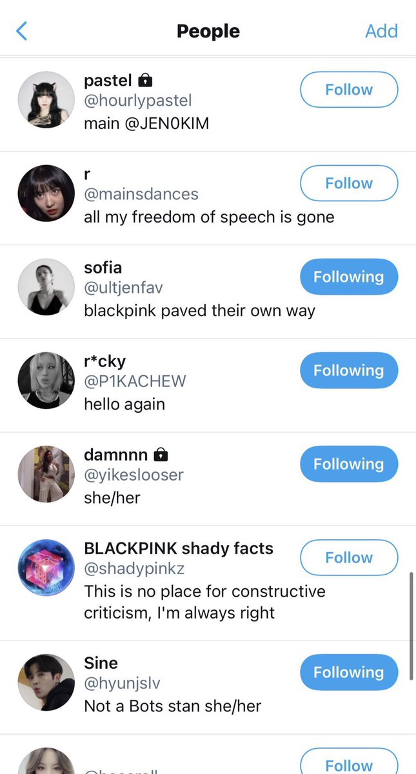Screen dimensions: 416x774
Task: Open Sine's profile avatar
Action: click(x=46, y=682)
